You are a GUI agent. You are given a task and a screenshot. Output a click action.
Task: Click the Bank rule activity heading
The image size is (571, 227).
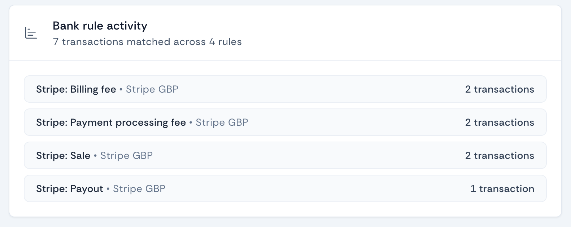[x=100, y=25]
